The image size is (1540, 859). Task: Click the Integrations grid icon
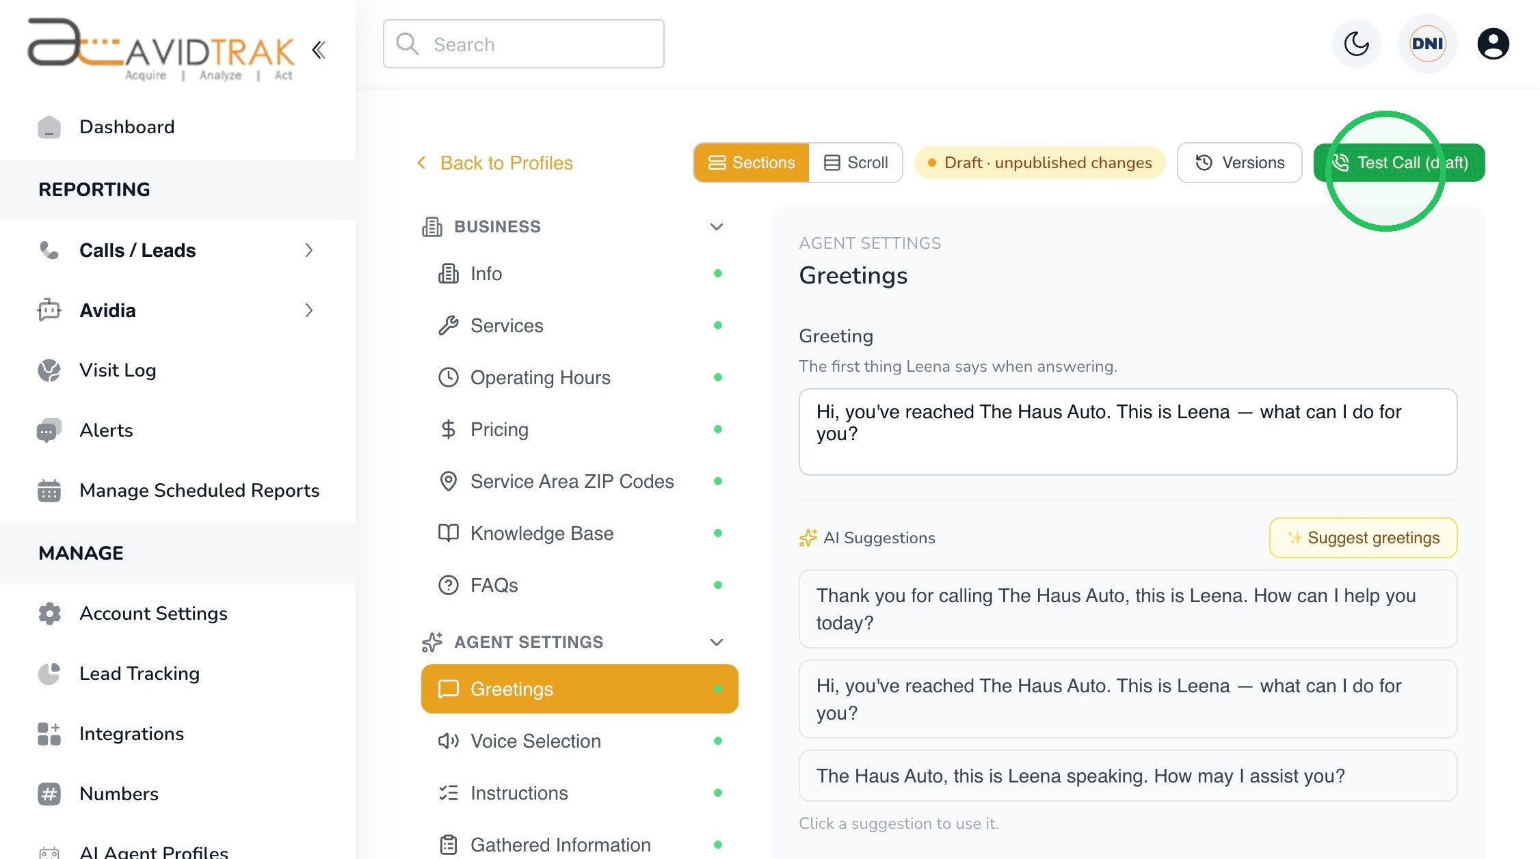click(x=49, y=733)
